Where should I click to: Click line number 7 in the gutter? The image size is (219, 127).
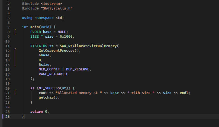tap(8, 27)
